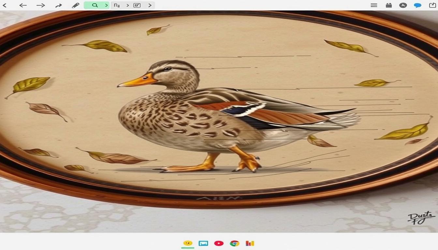Open the blue screen app in dock

[x=203, y=243]
